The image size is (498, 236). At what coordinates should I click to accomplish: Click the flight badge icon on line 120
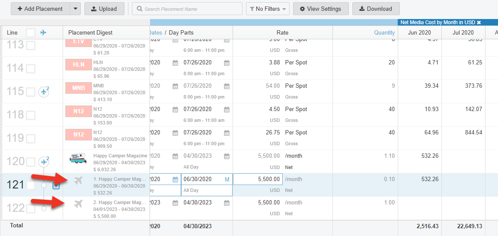(44, 162)
